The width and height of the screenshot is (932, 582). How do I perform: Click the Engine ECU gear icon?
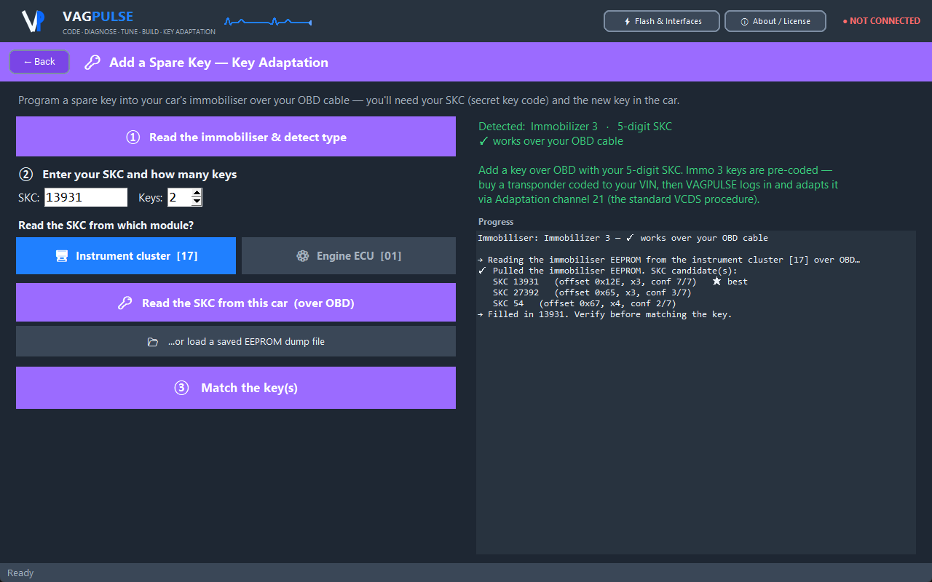(x=302, y=256)
